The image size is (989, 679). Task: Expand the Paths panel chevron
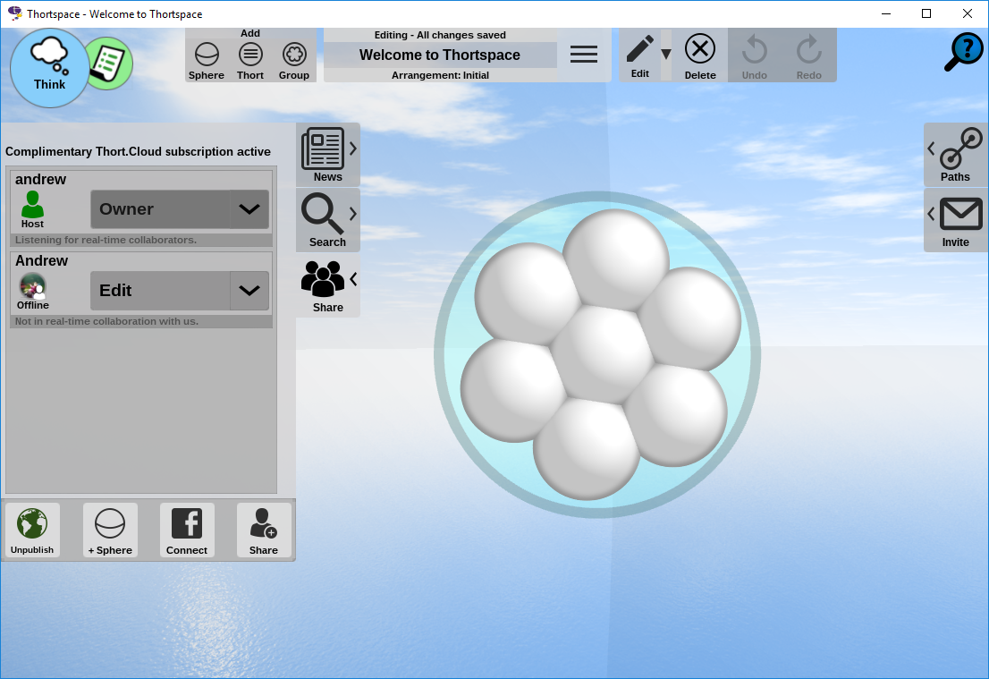[931, 149]
